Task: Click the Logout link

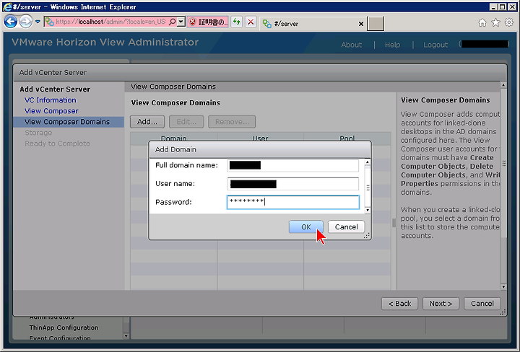Action: (435, 45)
